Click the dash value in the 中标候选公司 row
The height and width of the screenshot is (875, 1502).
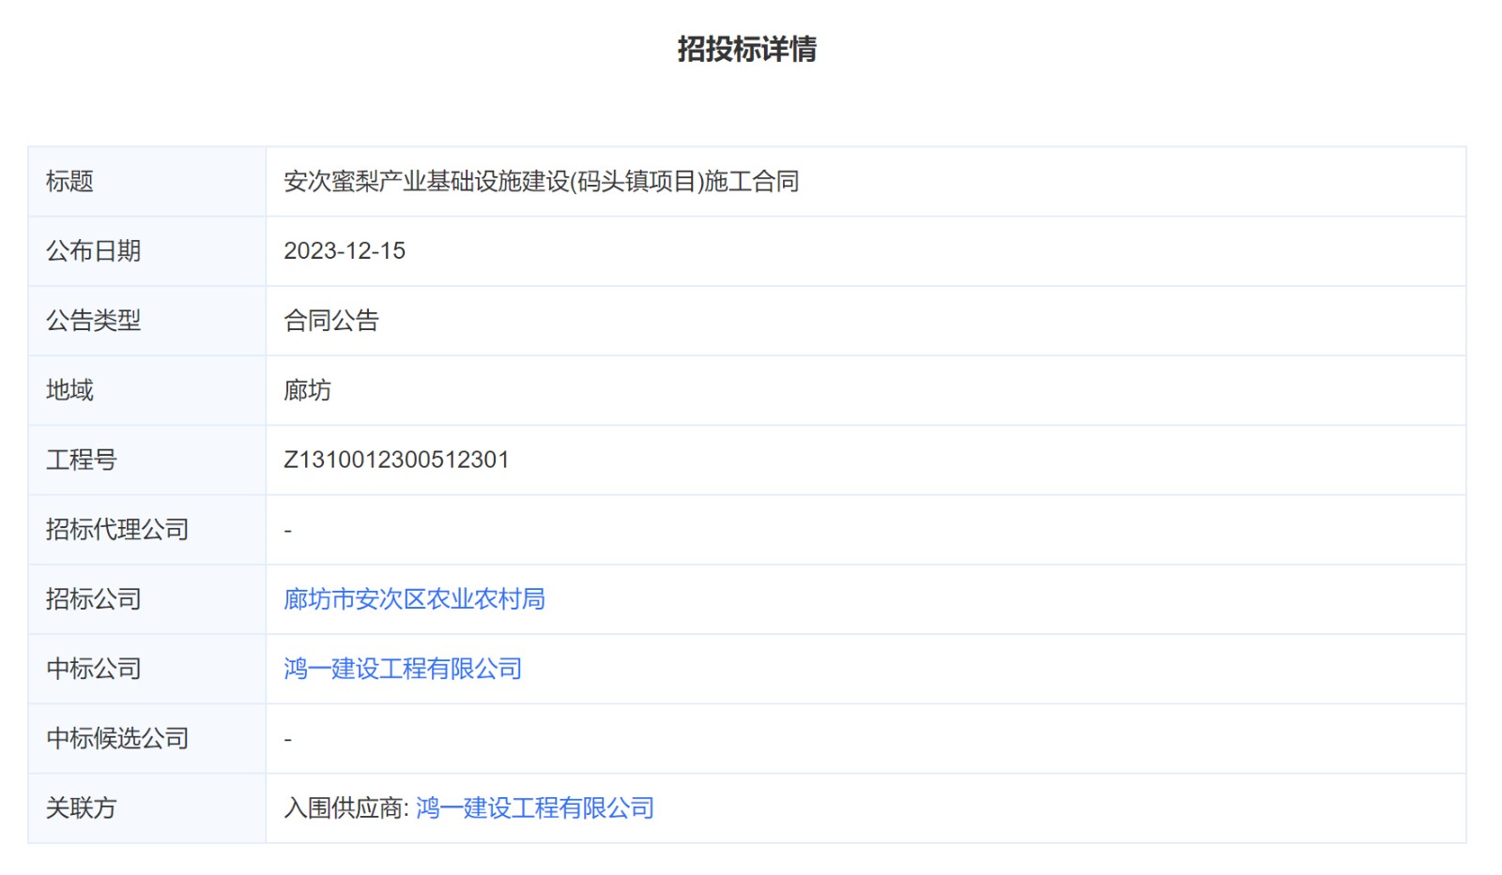[288, 740]
